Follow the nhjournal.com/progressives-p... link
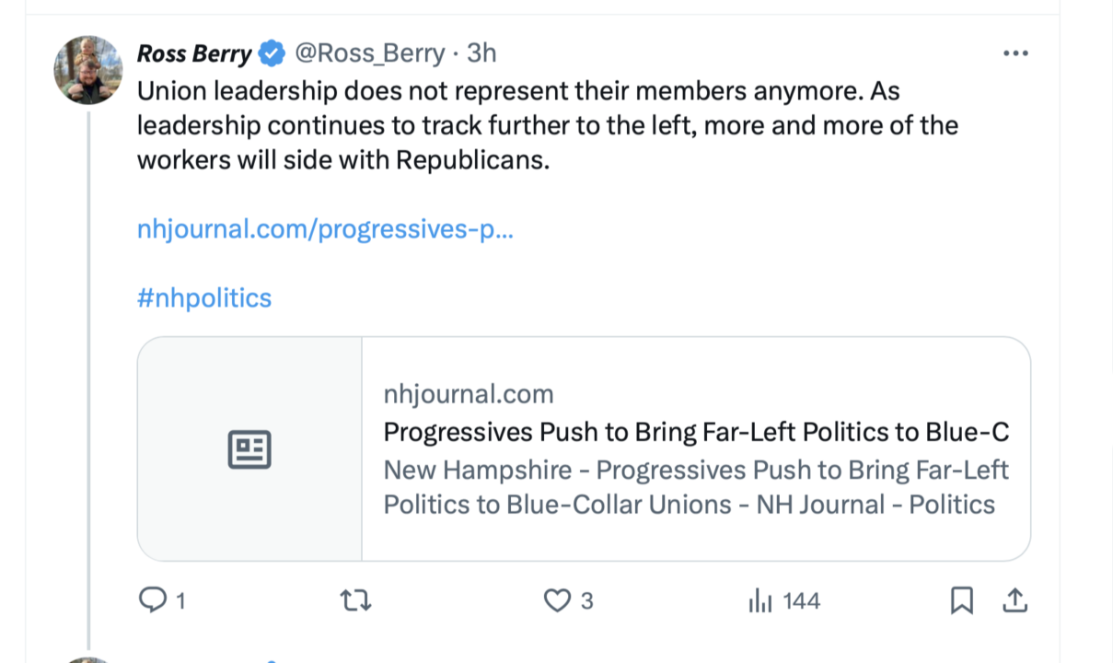Viewport: 1113px width, 663px height. 325,229
